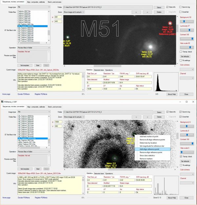Uncheck Transp. black in lower window
197x205 pixels.
tap(181, 156)
